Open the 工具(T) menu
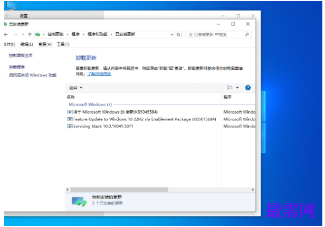Screen dimensions: 325x227 pos(63,44)
